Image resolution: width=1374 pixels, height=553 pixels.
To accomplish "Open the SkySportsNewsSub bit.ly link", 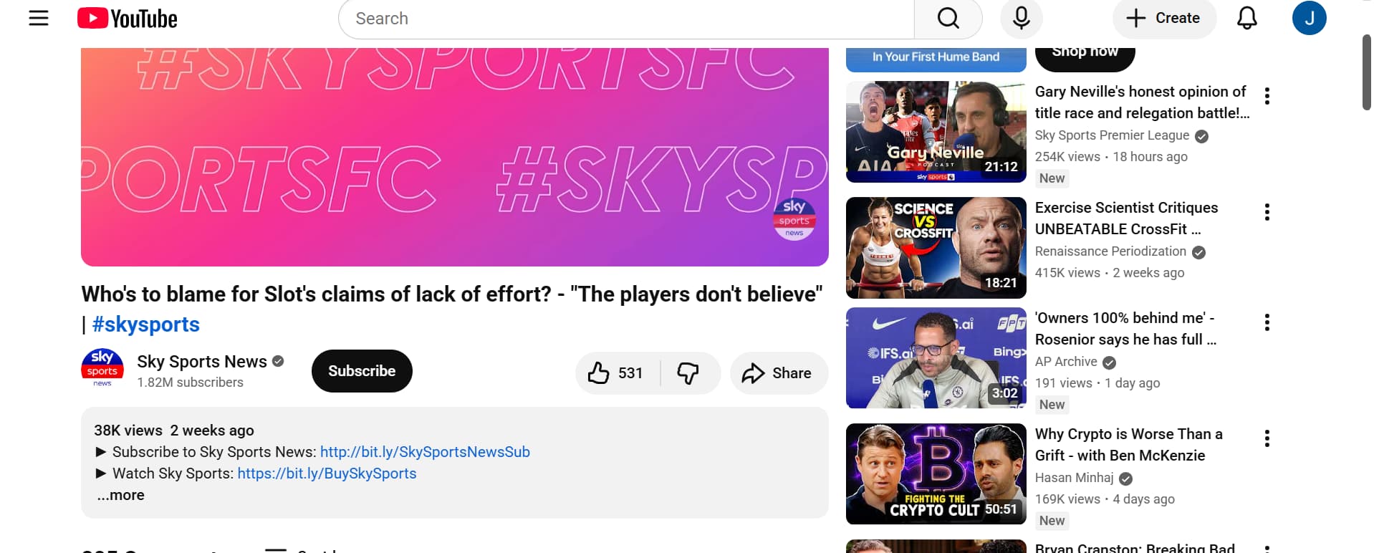I will [425, 452].
